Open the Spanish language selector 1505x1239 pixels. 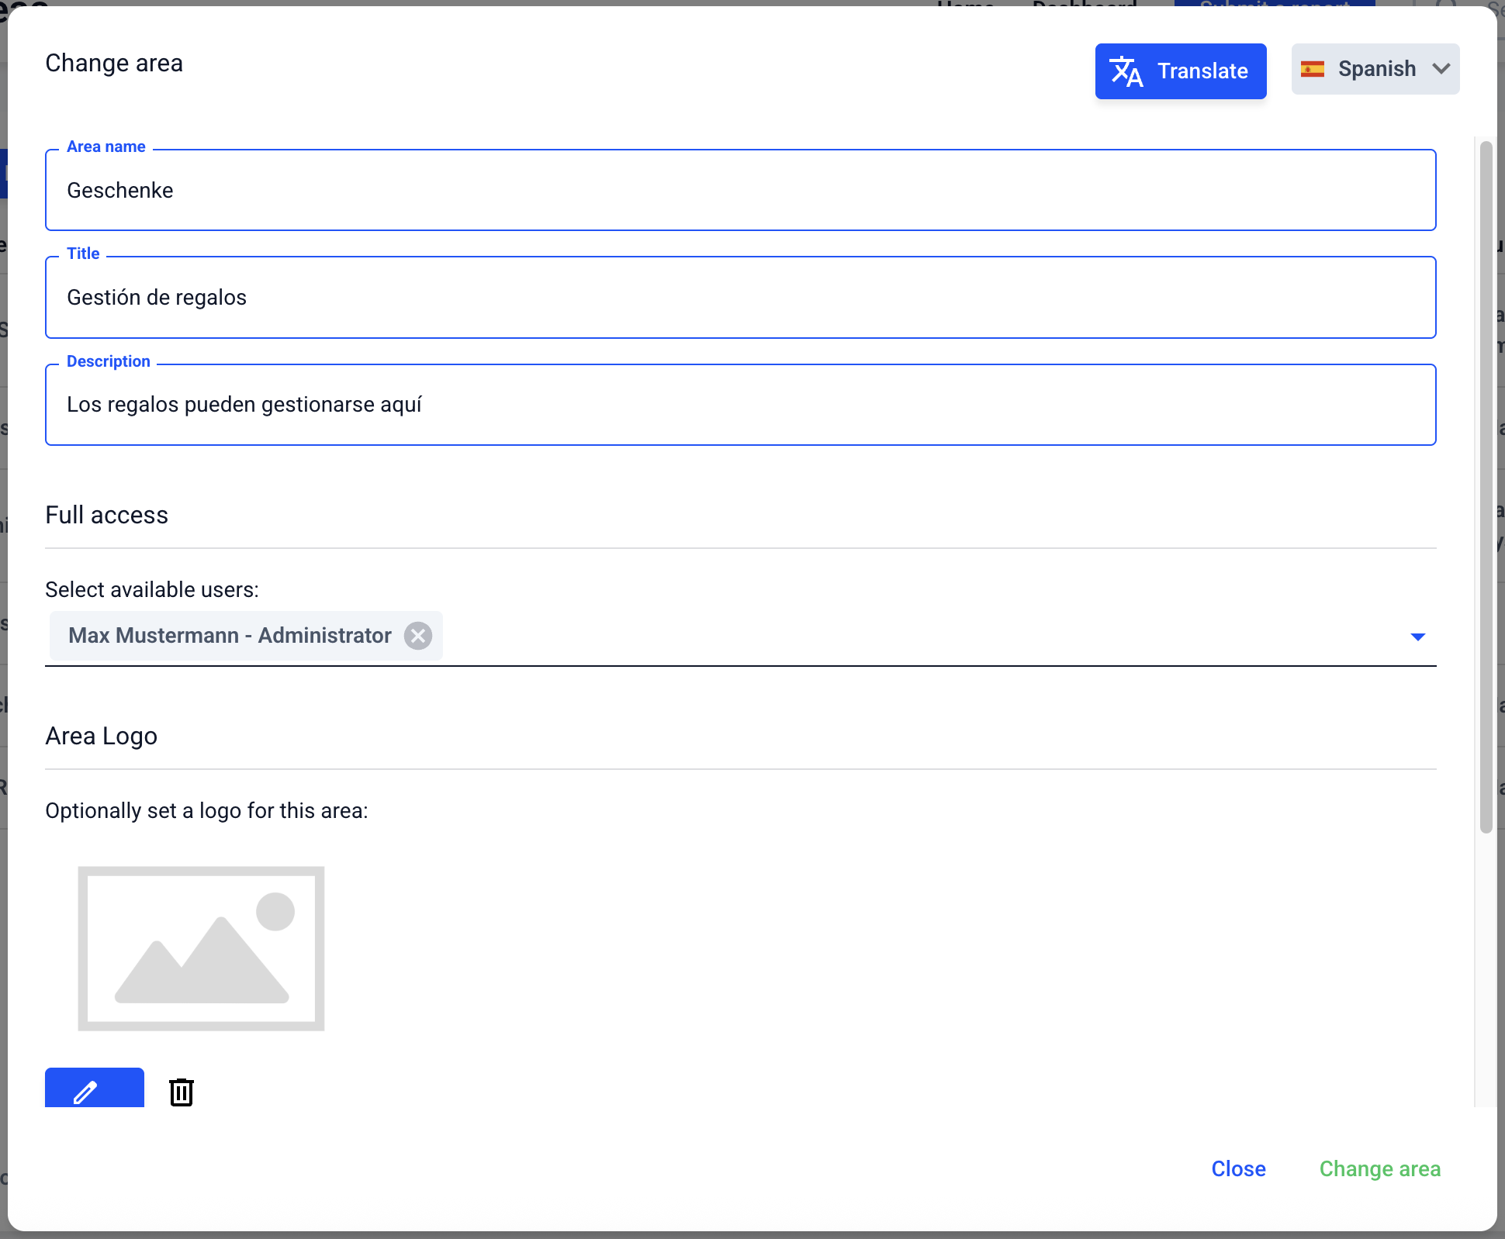1375,69
